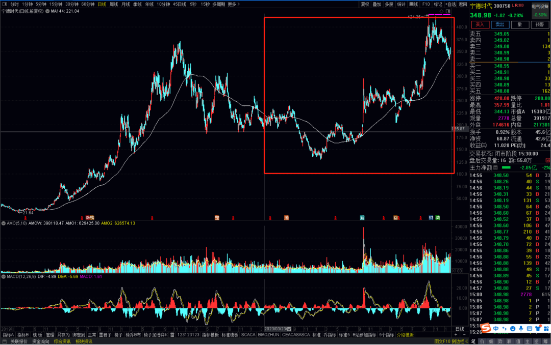551x345 pixels.
Task: Open the 多周期 multi-period dropdown
Action: [218, 4]
